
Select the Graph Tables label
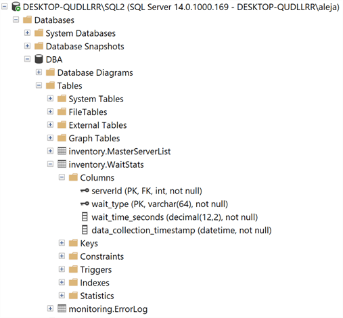tap(94, 139)
